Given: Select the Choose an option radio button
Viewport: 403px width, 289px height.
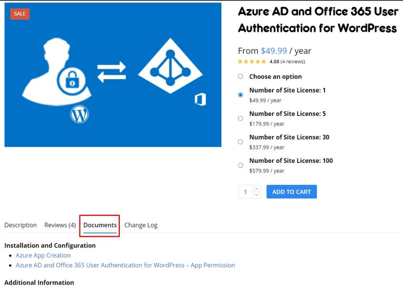Looking at the screenshot, I should coord(240,76).
